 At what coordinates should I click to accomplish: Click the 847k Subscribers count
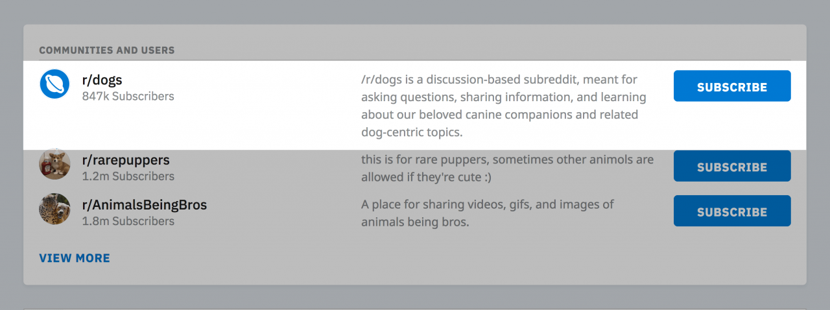click(x=128, y=97)
